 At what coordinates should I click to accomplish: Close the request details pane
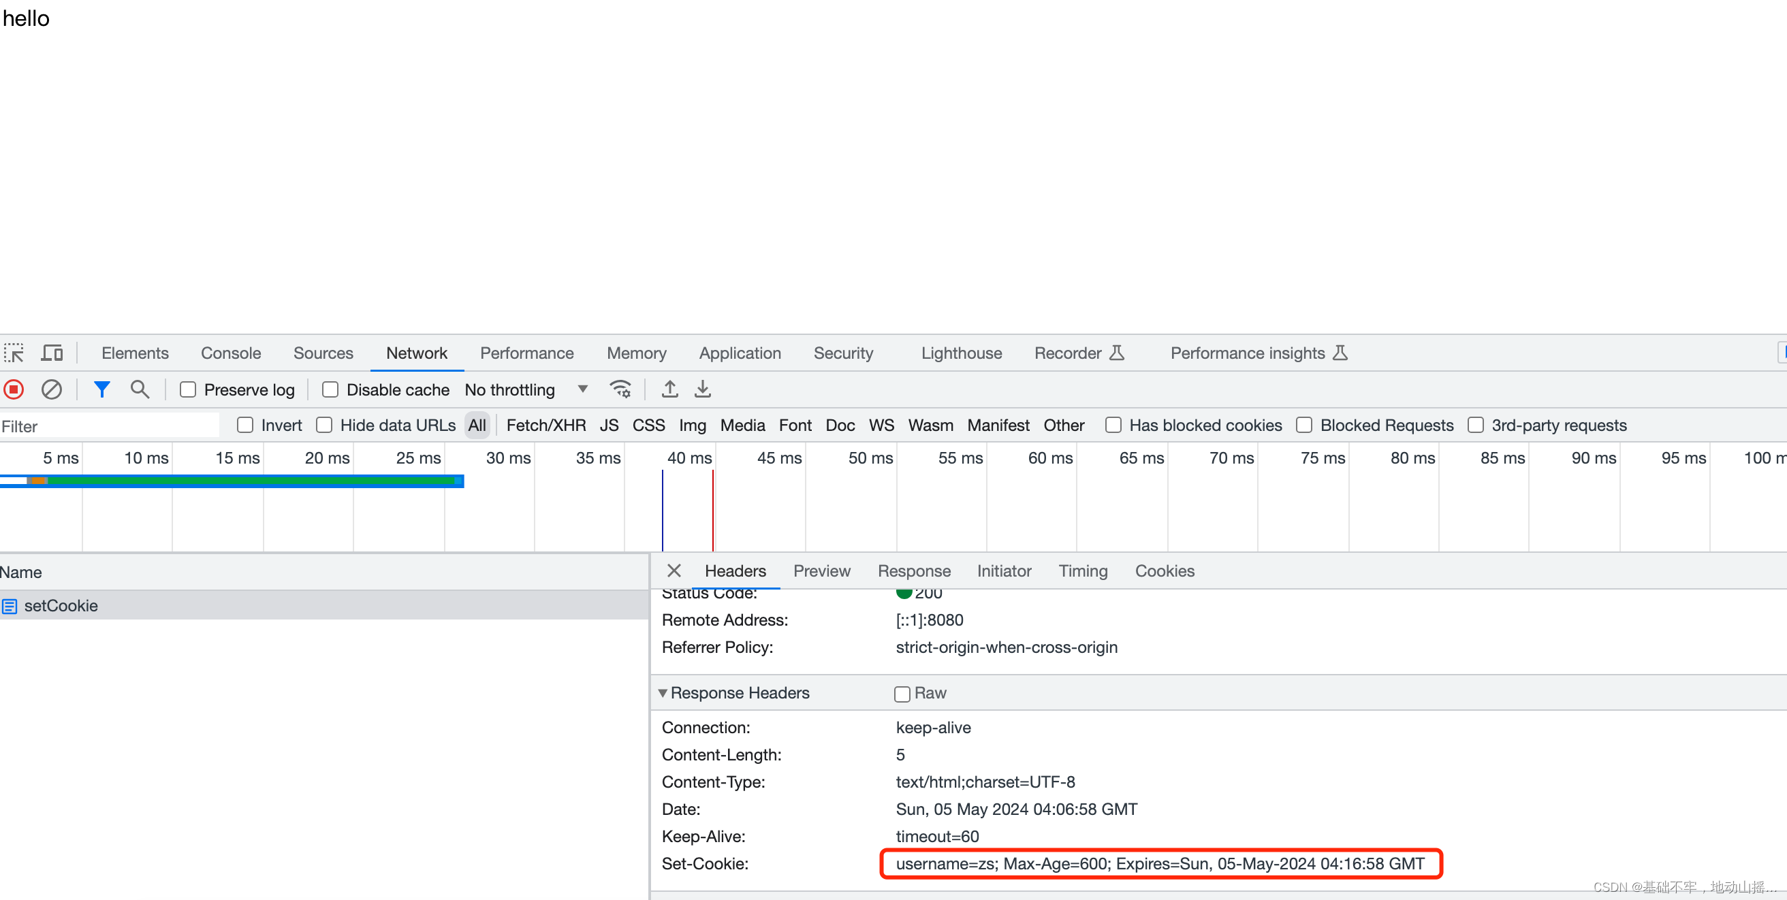(x=674, y=570)
